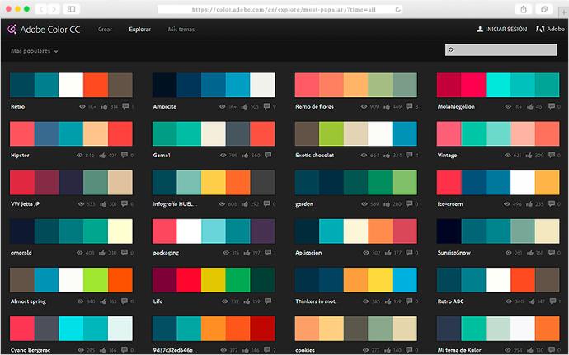Toggle the browser sidebar button

[72, 9]
